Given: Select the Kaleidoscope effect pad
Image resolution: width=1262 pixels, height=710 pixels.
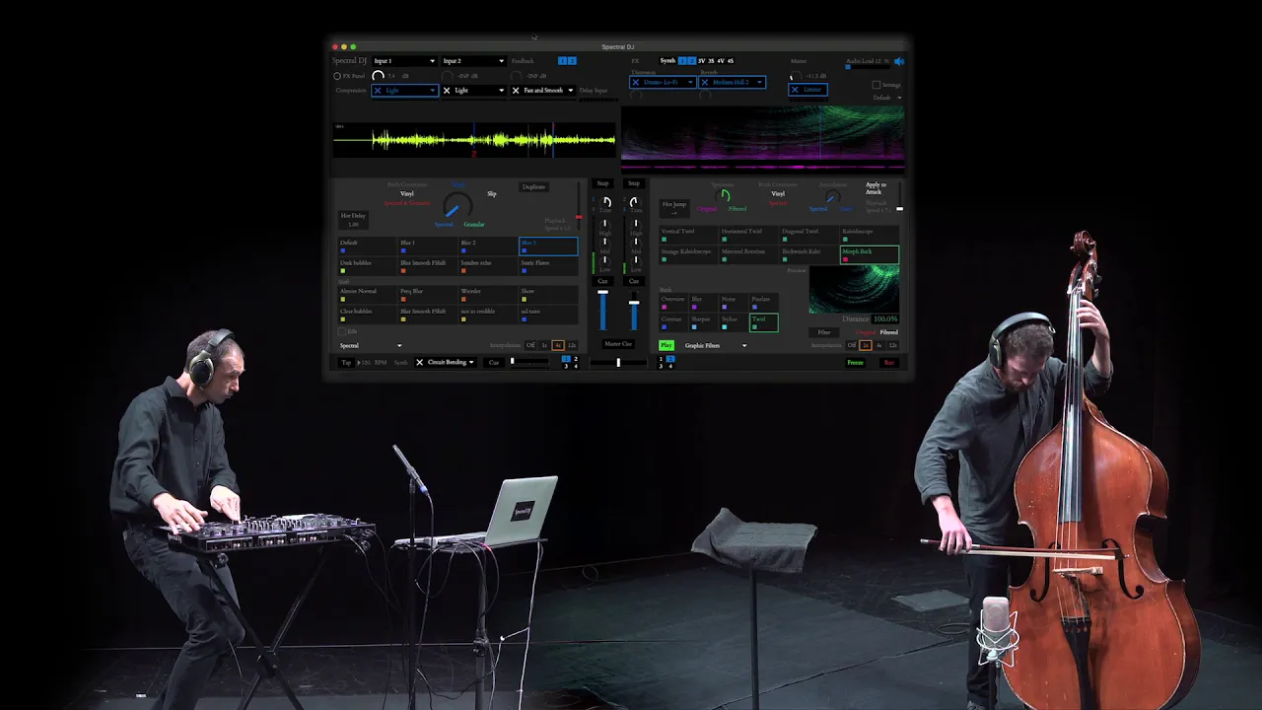Looking at the screenshot, I should coord(870,235).
